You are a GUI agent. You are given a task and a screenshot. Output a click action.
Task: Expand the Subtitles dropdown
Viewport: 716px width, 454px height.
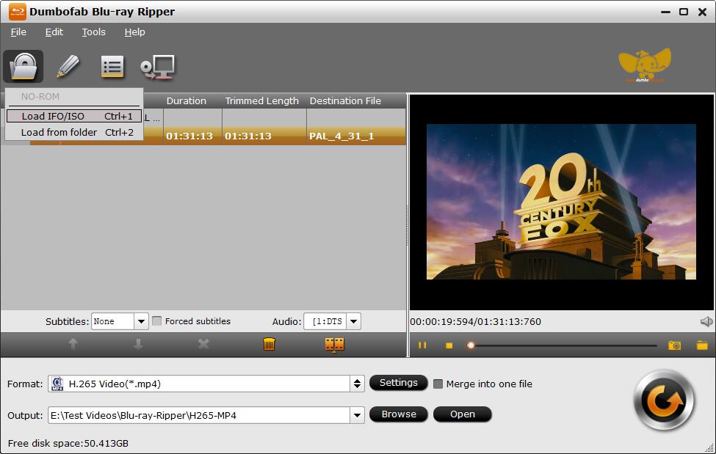pyautogui.click(x=141, y=321)
